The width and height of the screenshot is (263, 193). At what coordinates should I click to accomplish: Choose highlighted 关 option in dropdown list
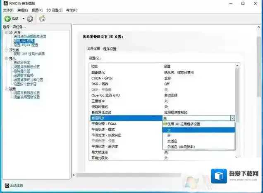click(198, 130)
